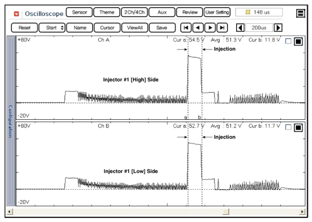
Task: Toggle the Ch B filled square box
Action: click(298, 127)
